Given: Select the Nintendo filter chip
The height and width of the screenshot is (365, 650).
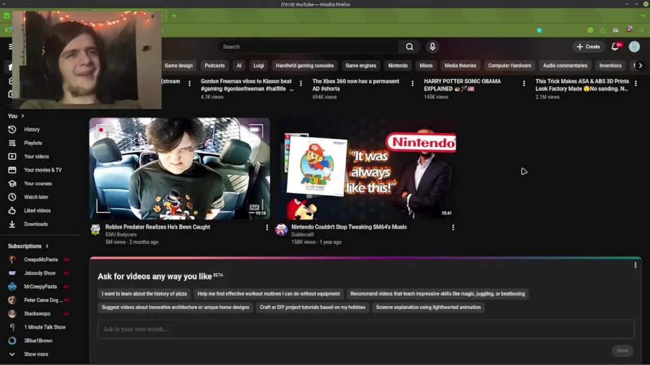Looking at the screenshot, I should click(x=398, y=65).
